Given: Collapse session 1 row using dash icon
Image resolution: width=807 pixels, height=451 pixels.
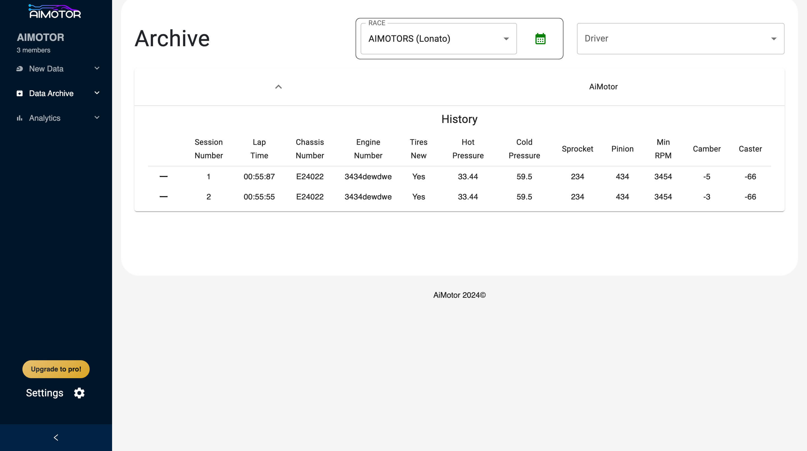Looking at the screenshot, I should tap(164, 177).
